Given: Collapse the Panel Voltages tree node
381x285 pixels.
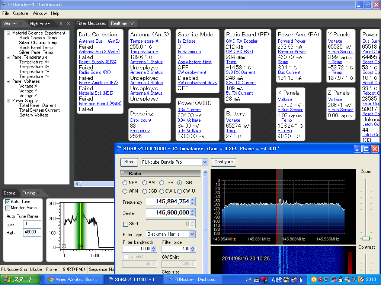Looking at the screenshot, I should coord(8,81).
